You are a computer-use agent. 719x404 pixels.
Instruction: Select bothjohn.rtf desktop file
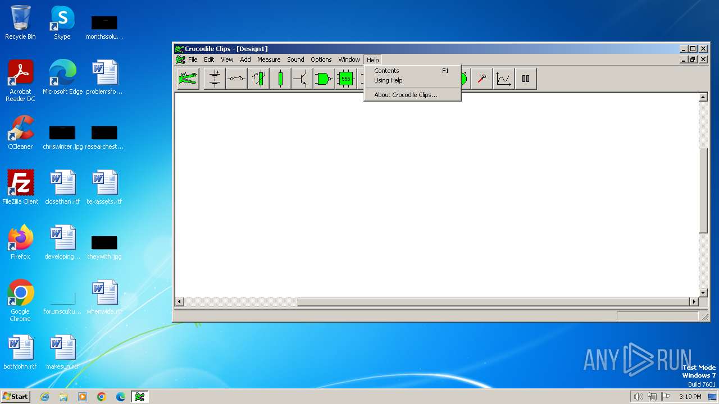tap(20, 352)
